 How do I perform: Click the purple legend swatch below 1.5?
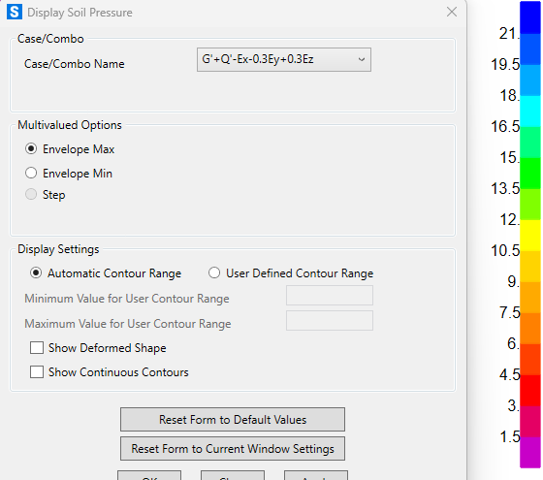click(530, 453)
